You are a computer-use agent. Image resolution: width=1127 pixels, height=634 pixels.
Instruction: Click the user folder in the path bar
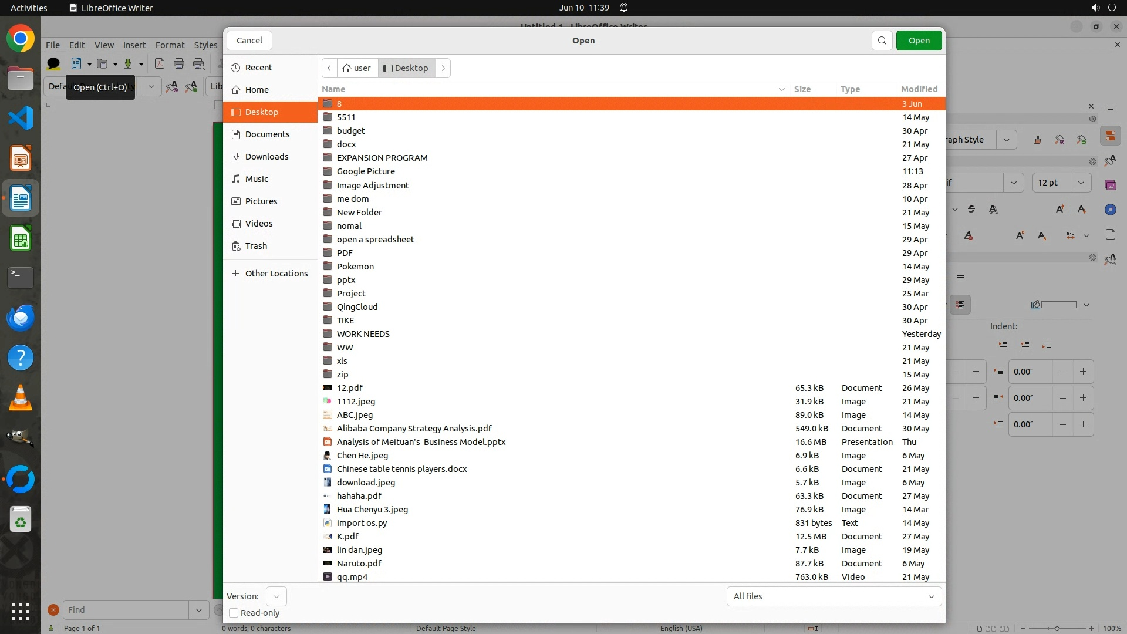pos(357,68)
